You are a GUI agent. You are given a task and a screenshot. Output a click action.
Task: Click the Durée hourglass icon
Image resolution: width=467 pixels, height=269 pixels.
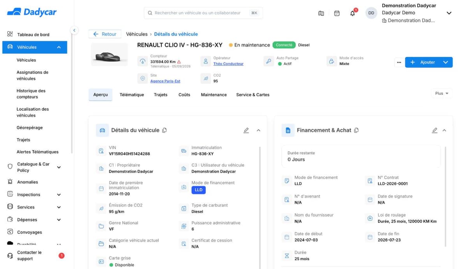pyautogui.click(x=287, y=256)
